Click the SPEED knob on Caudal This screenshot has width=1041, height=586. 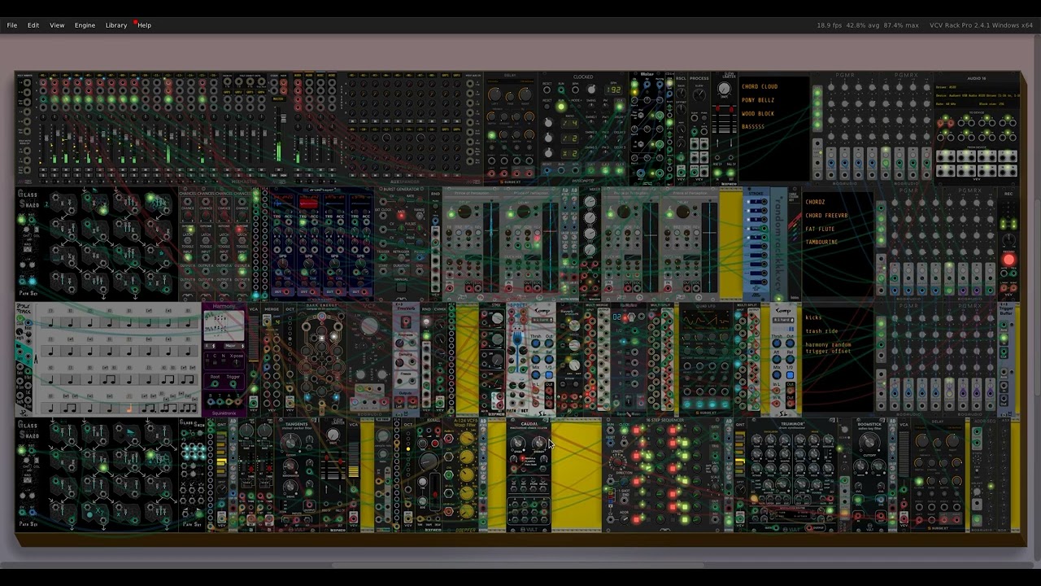518,443
